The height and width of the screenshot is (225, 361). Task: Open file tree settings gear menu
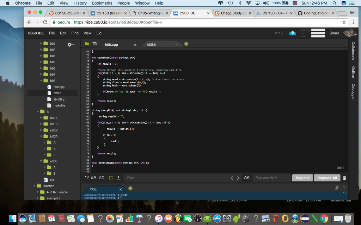[70, 45]
